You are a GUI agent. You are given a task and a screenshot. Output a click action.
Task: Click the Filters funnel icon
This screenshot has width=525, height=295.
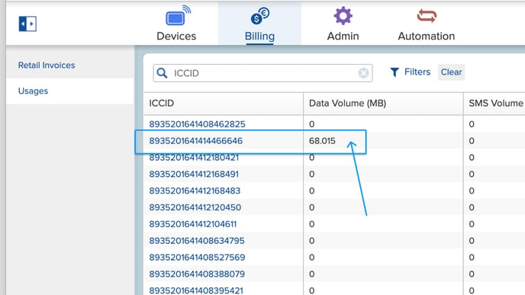point(395,72)
